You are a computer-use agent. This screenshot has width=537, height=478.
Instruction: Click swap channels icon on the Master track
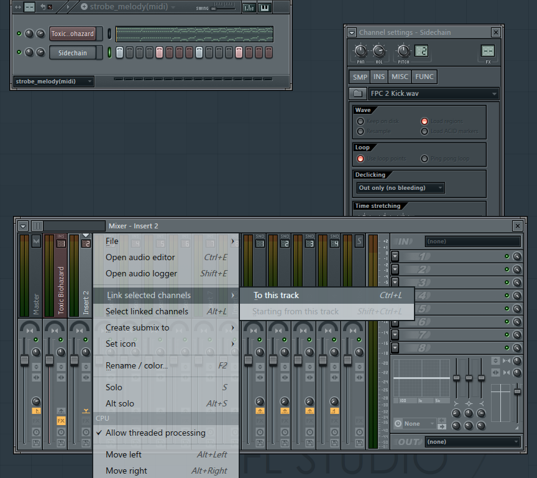(36, 378)
